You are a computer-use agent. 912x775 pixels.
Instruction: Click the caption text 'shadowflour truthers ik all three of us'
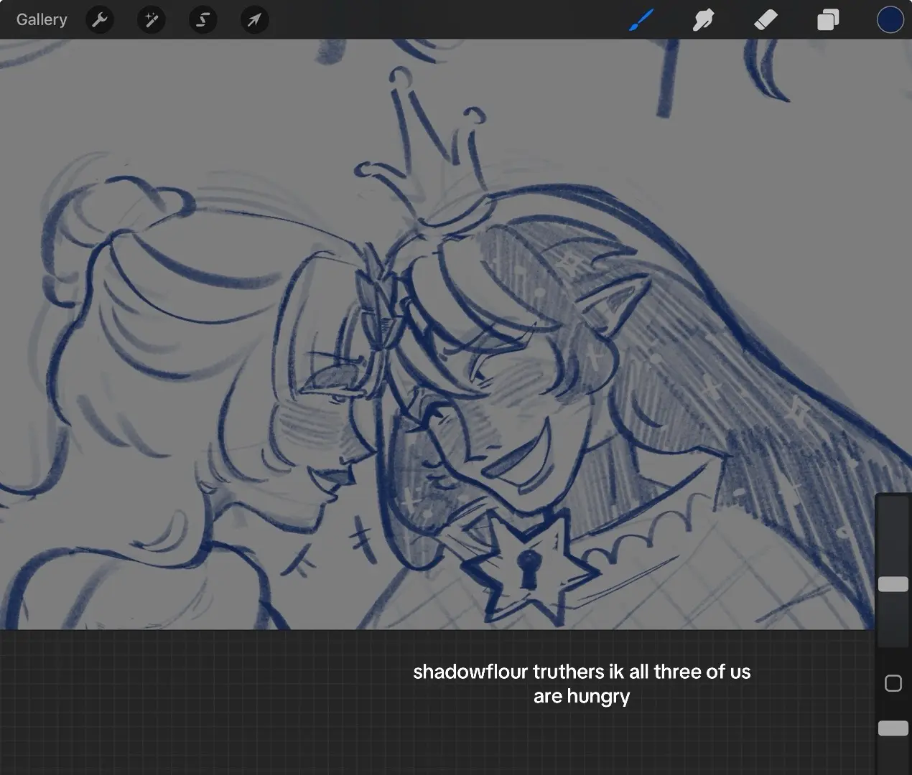(x=582, y=672)
